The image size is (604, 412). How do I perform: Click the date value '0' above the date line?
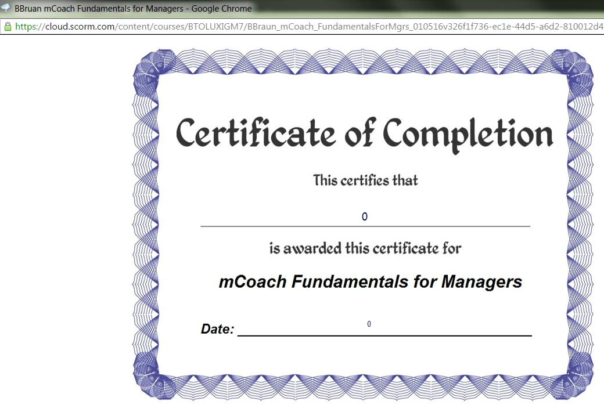pos(369,324)
